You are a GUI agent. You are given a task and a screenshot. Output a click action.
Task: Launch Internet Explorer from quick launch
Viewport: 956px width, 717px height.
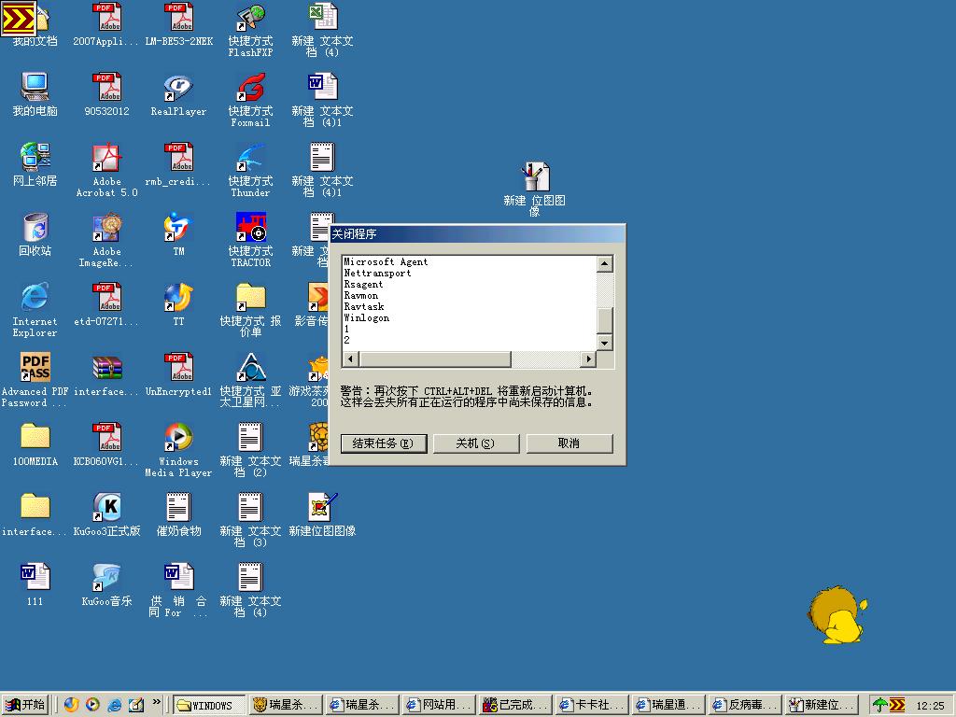pyautogui.click(x=114, y=705)
